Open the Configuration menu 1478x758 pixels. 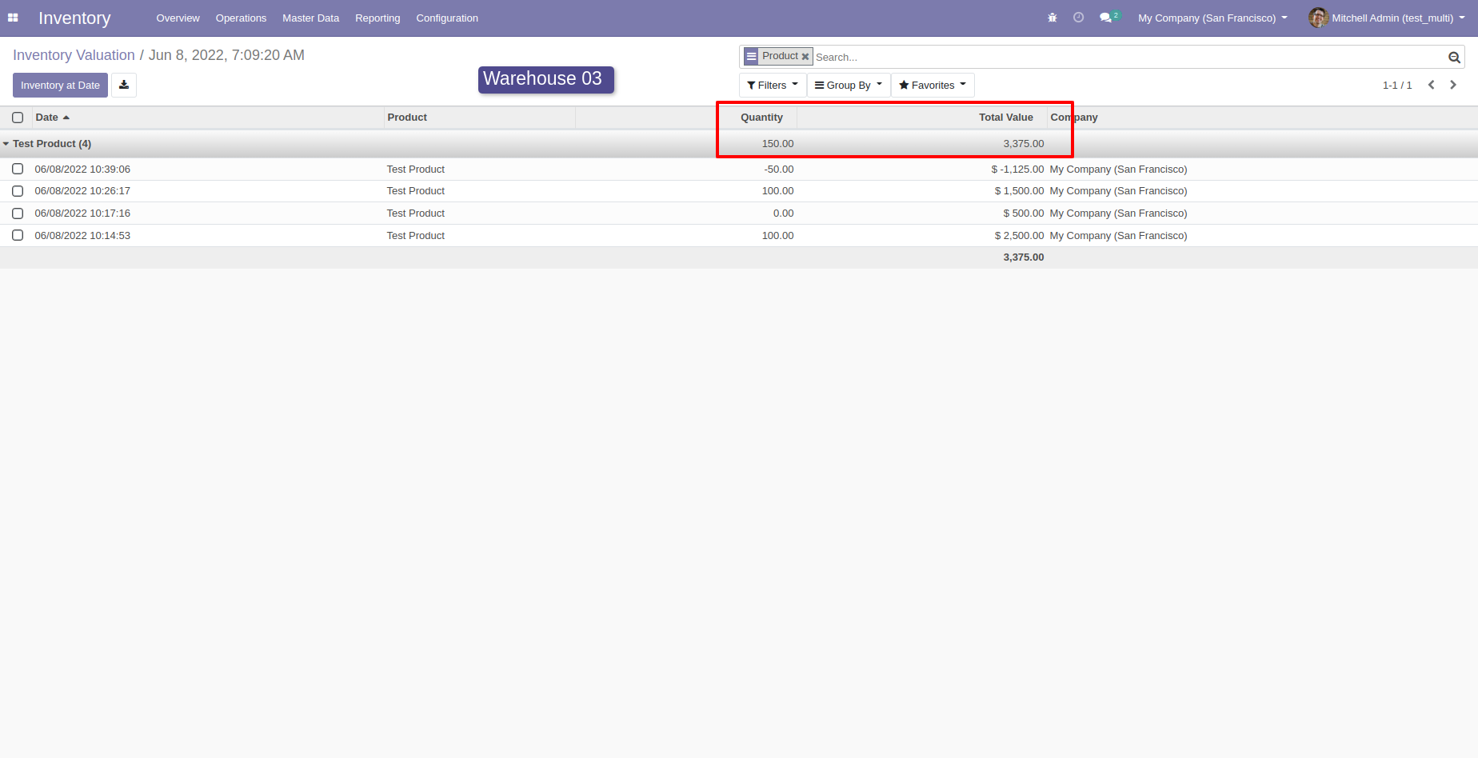point(447,18)
